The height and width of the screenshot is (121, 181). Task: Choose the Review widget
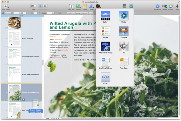pyautogui.click(x=105, y=31)
